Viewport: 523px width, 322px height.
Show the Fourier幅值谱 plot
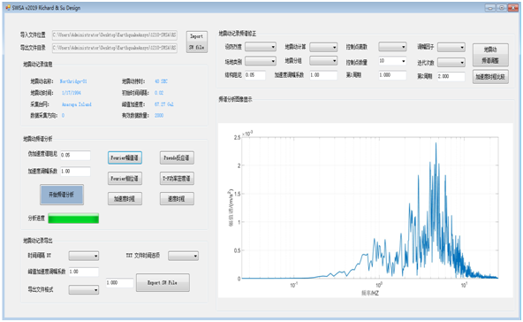pos(125,157)
